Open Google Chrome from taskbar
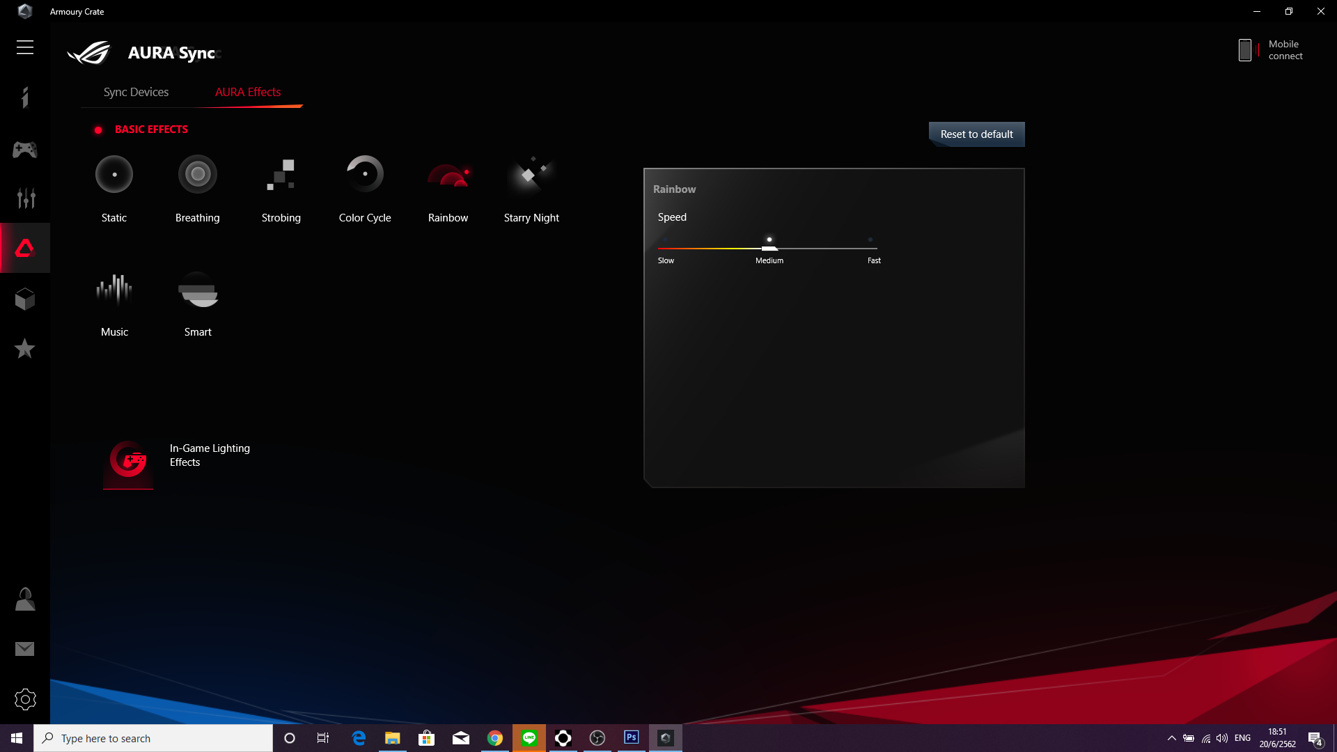Viewport: 1337px width, 752px height. tap(495, 738)
